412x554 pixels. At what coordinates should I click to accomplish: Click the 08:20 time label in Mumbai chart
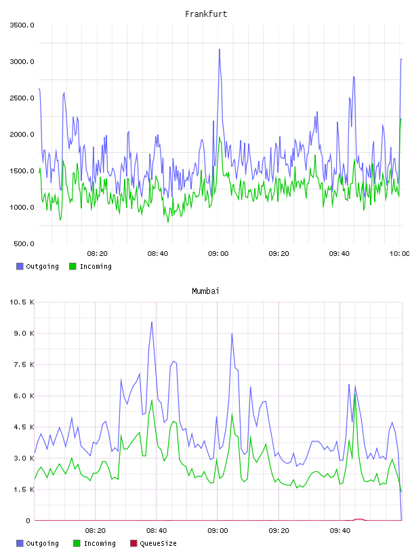[x=96, y=531]
